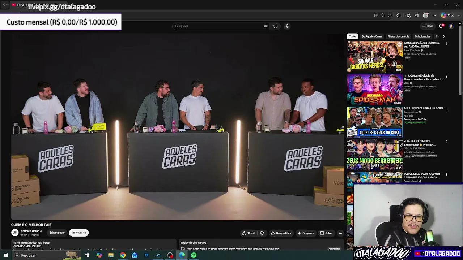This screenshot has width=463, height=260.
Task: Open the 'Aqueles Caras na Copa' video thumbnail
Action: tap(375, 122)
